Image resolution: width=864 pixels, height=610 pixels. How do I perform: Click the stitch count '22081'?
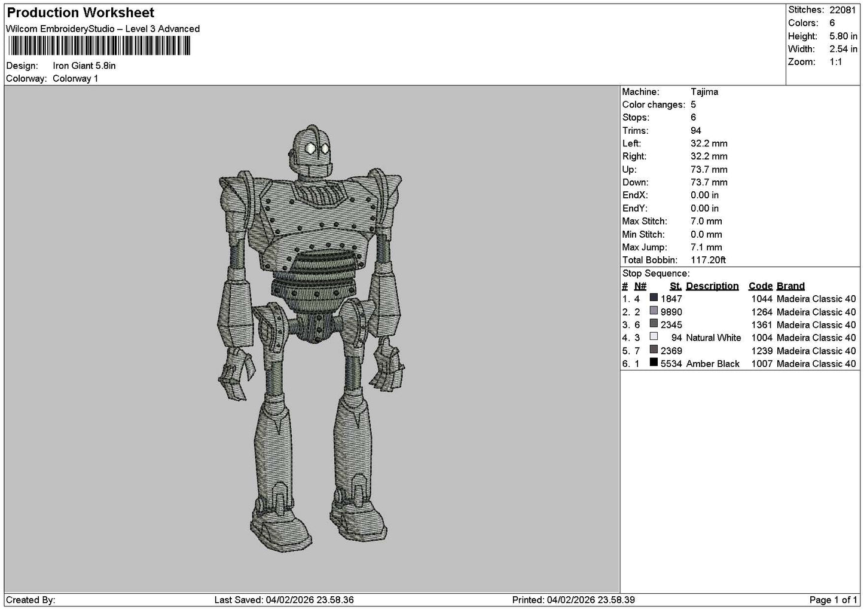tap(842, 10)
